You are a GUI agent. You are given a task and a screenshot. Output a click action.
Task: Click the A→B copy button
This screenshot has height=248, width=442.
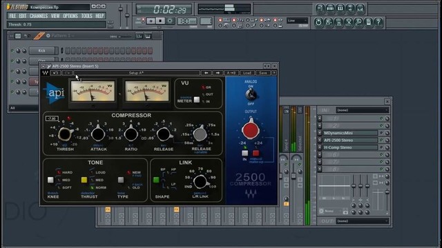coord(231,73)
